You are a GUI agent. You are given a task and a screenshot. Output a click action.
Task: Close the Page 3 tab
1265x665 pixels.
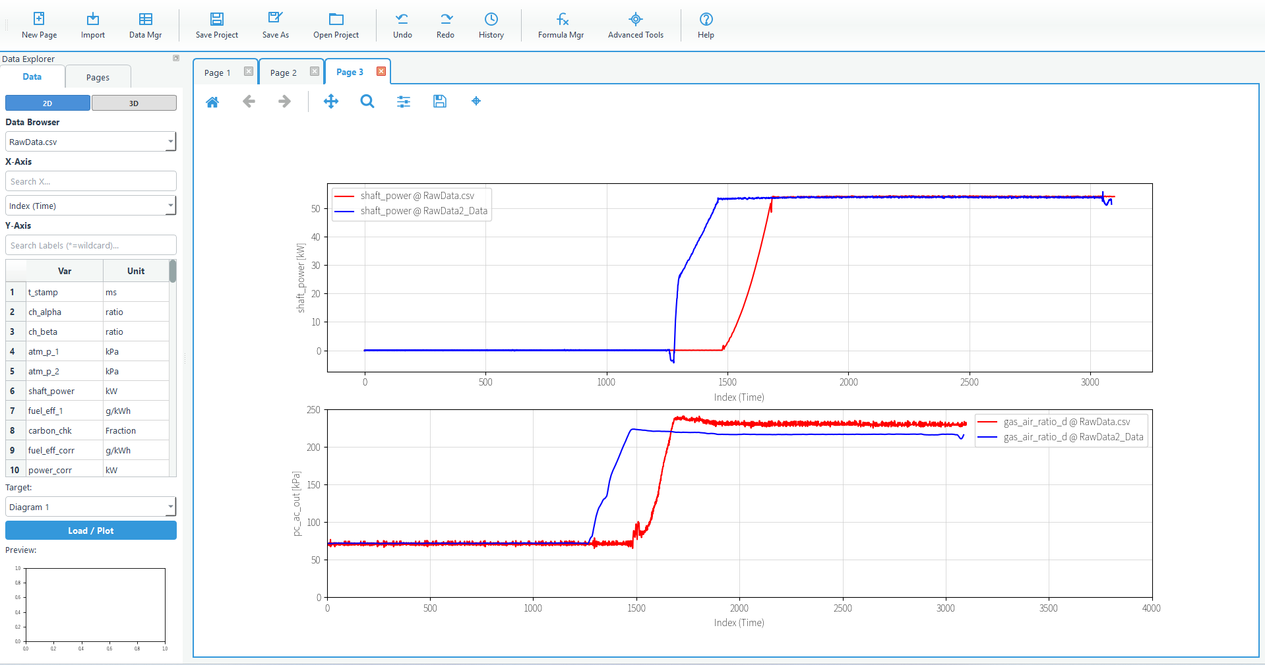point(381,72)
